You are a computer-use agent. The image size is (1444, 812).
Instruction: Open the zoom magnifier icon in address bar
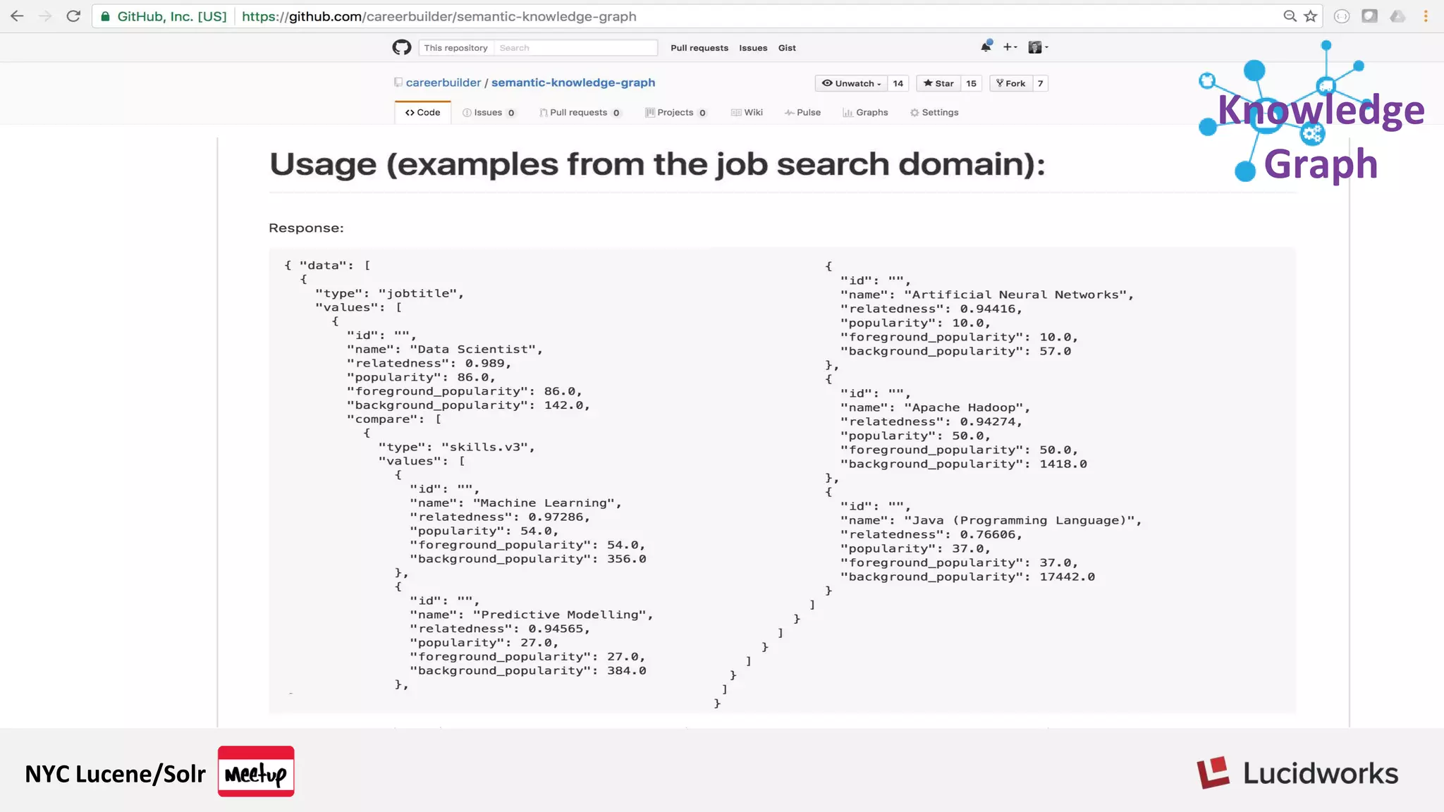tap(1290, 16)
